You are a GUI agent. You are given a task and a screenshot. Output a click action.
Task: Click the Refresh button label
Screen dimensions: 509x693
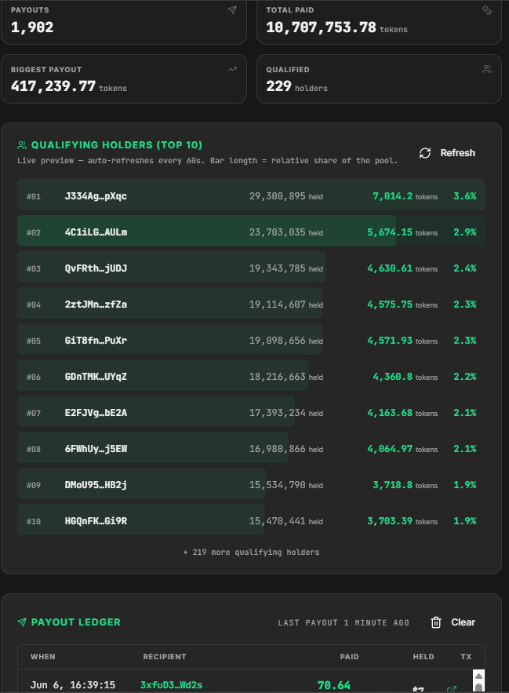pos(458,153)
